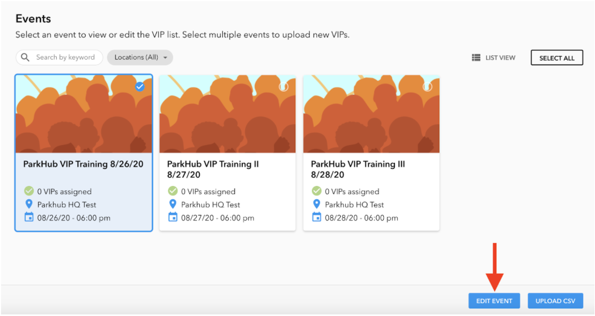Click the search magnifier icon

[25, 57]
